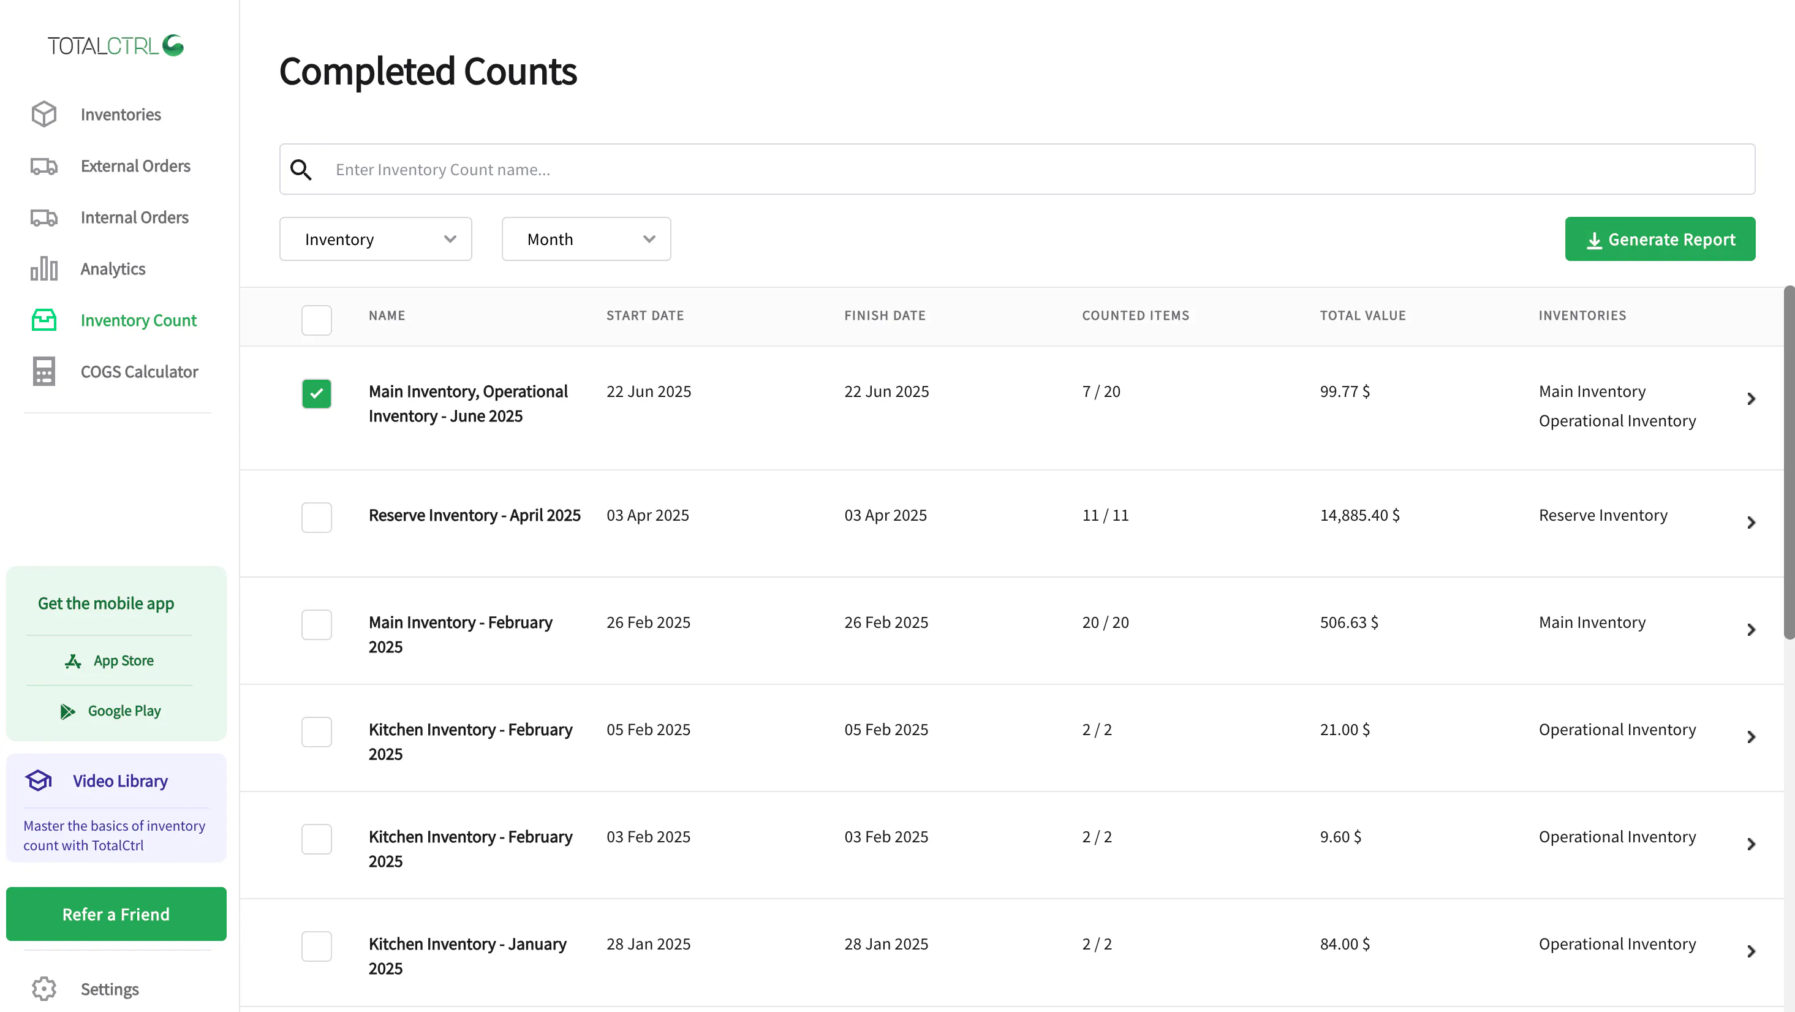Open the Month filter dropdown
The width and height of the screenshot is (1795, 1012).
click(x=586, y=239)
